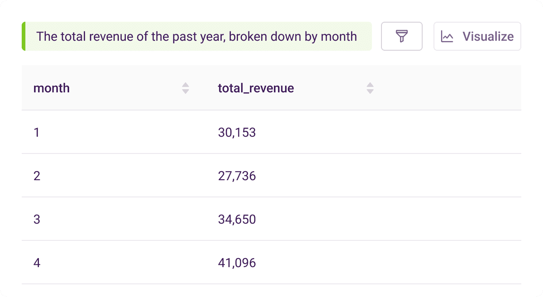Click the query text about total revenue

click(196, 36)
